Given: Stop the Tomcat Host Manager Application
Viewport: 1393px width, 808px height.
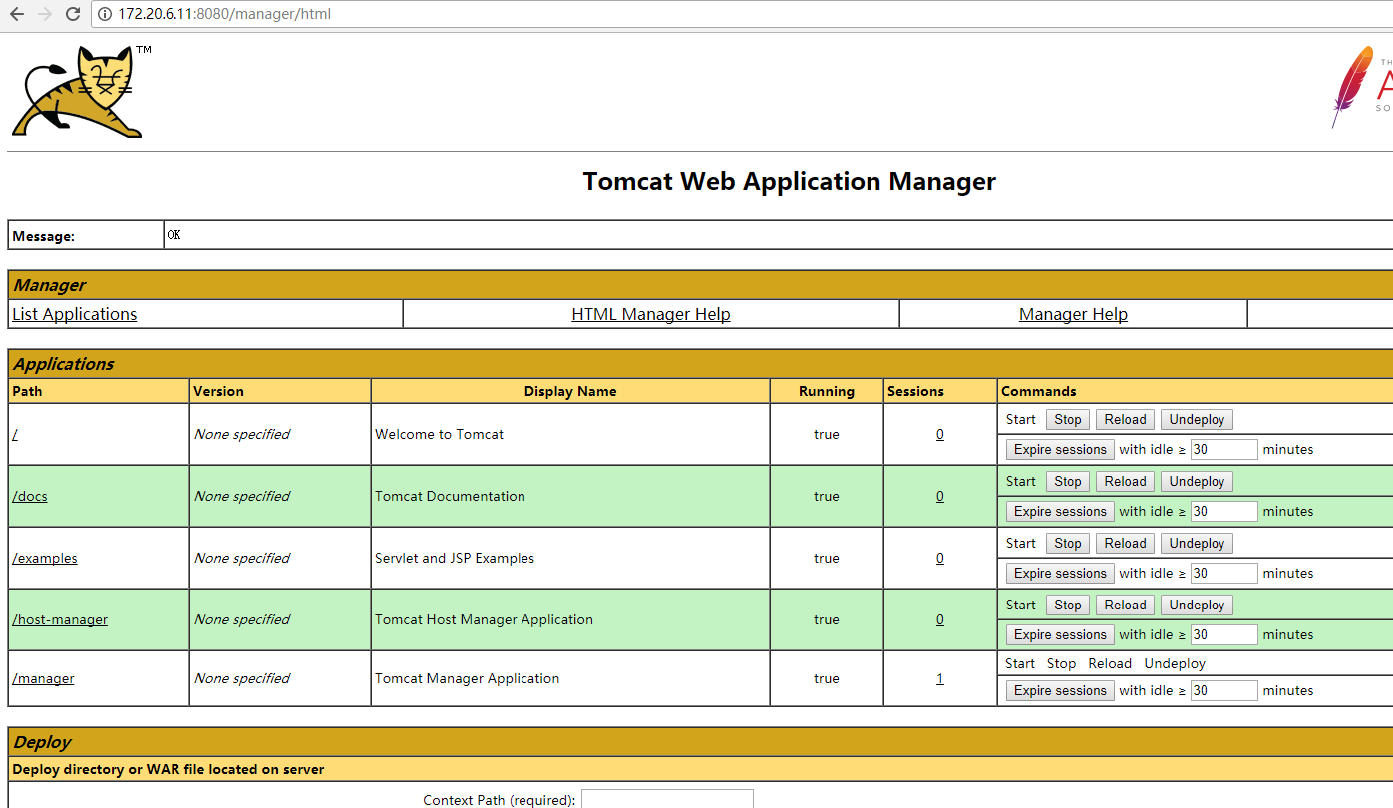Looking at the screenshot, I should click(1068, 606).
